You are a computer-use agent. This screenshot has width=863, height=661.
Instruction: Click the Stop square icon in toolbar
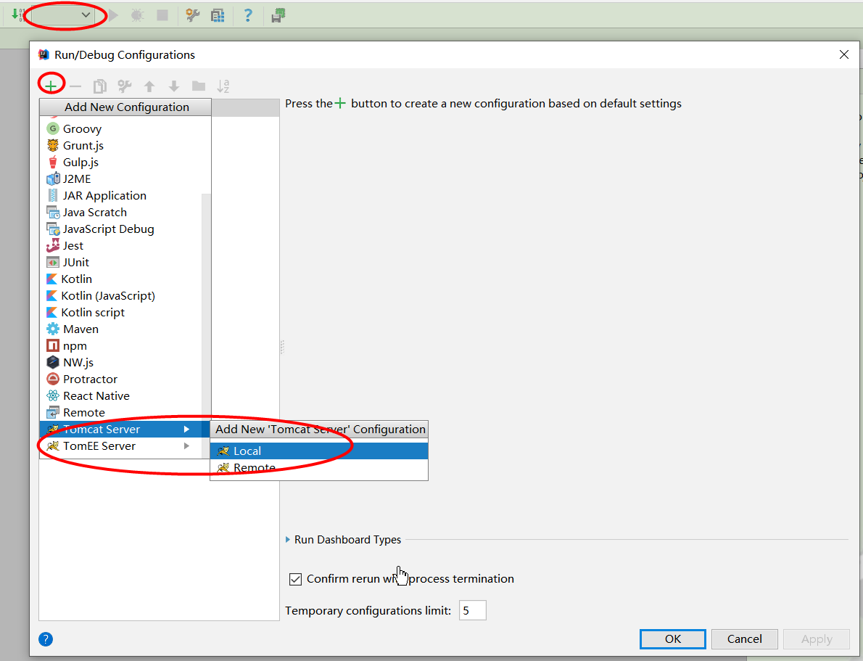(162, 15)
